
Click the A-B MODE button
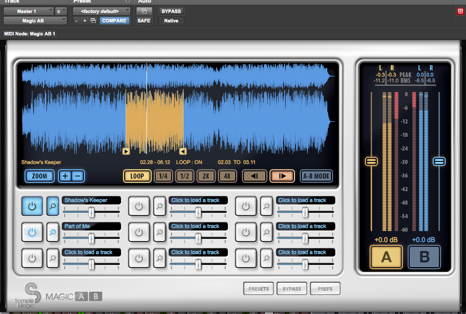tap(316, 176)
